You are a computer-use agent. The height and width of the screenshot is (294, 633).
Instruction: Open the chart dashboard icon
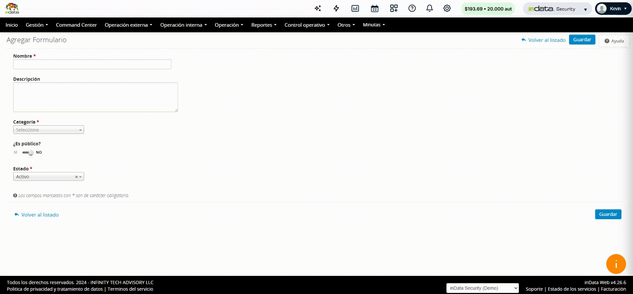tap(355, 9)
